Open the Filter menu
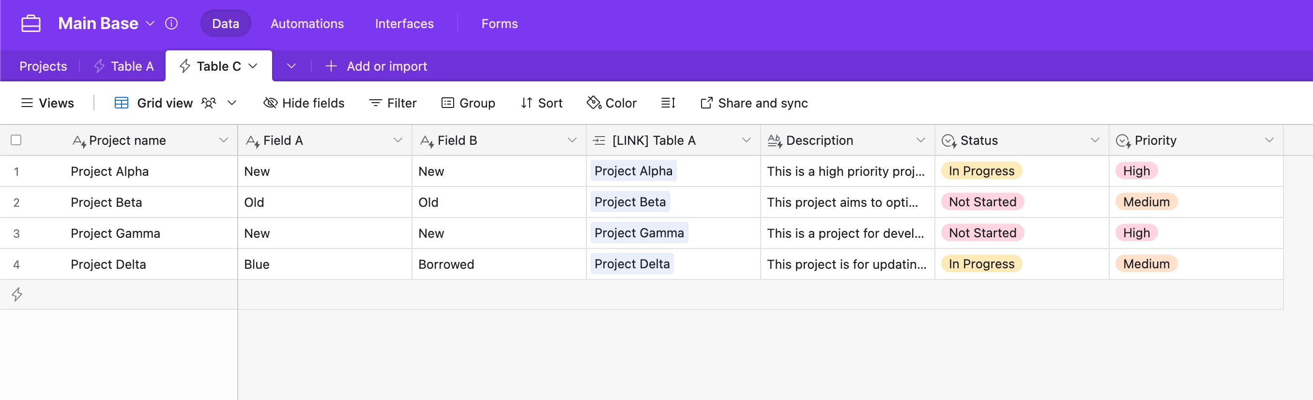This screenshot has width=1313, height=400. click(x=393, y=103)
